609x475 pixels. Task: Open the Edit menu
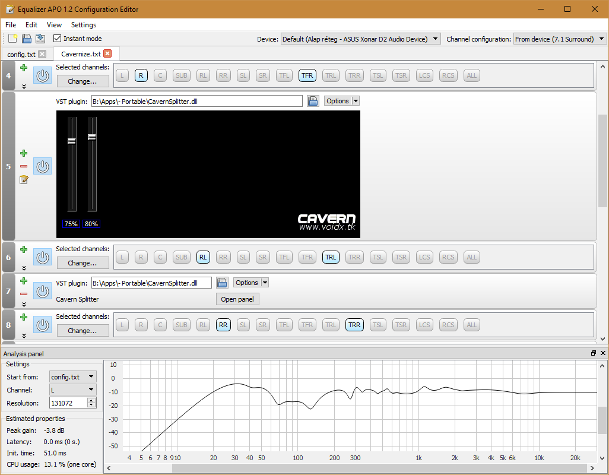coord(31,25)
